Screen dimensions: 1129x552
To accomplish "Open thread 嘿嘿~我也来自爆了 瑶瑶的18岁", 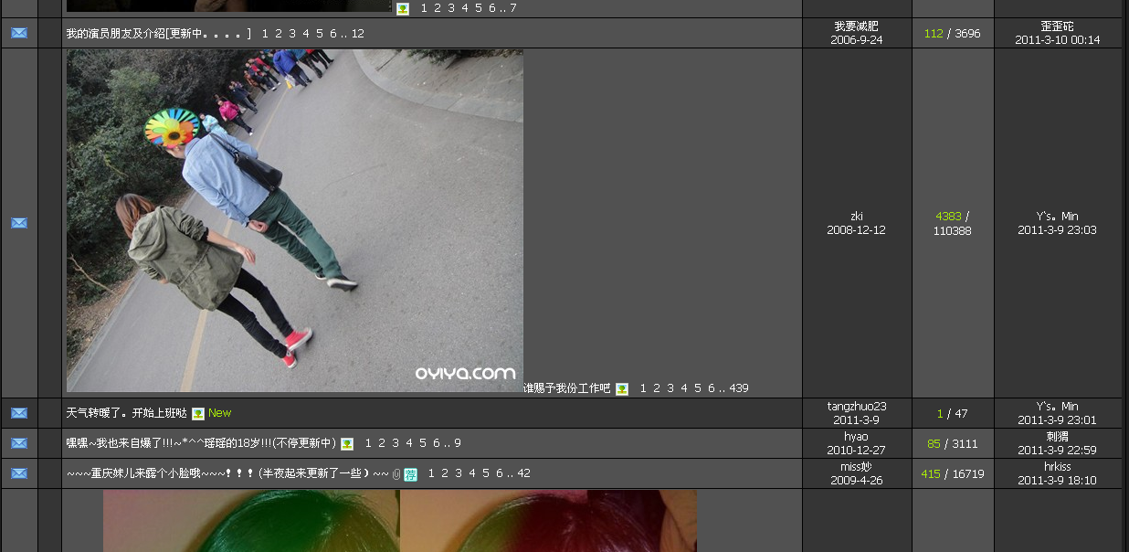I will (x=201, y=443).
